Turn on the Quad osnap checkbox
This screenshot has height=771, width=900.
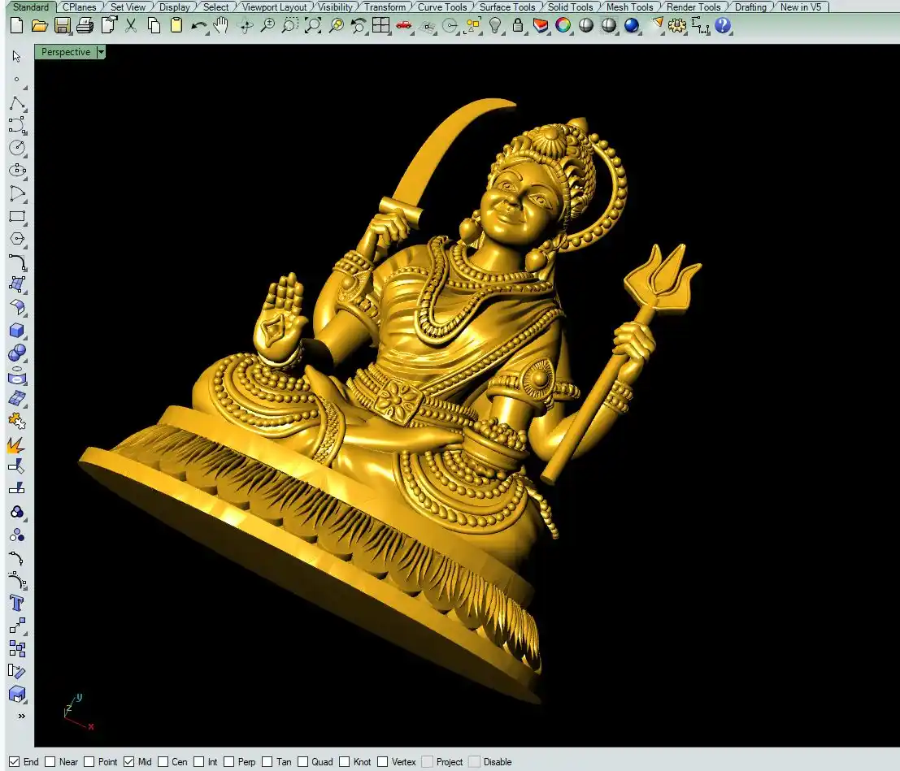point(302,762)
